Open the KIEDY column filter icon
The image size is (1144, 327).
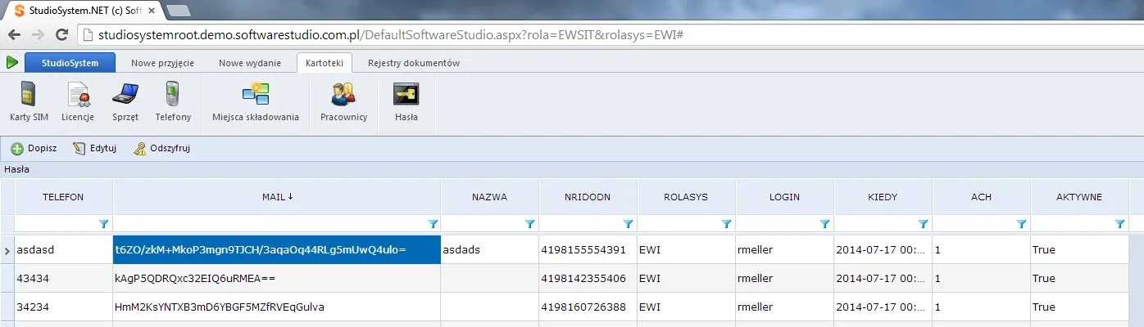point(924,223)
